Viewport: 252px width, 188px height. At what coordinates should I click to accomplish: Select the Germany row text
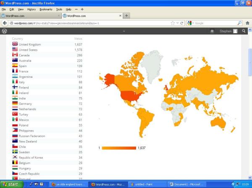click(x=25, y=104)
